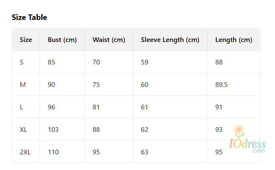Click the waist value 81 cell

click(x=96, y=107)
